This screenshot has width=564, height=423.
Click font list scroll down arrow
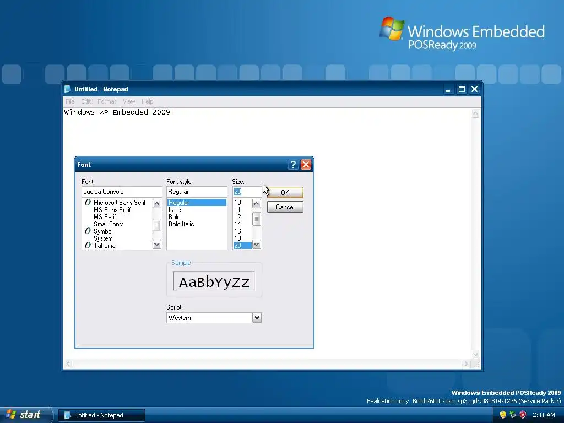[x=157, y=245]
